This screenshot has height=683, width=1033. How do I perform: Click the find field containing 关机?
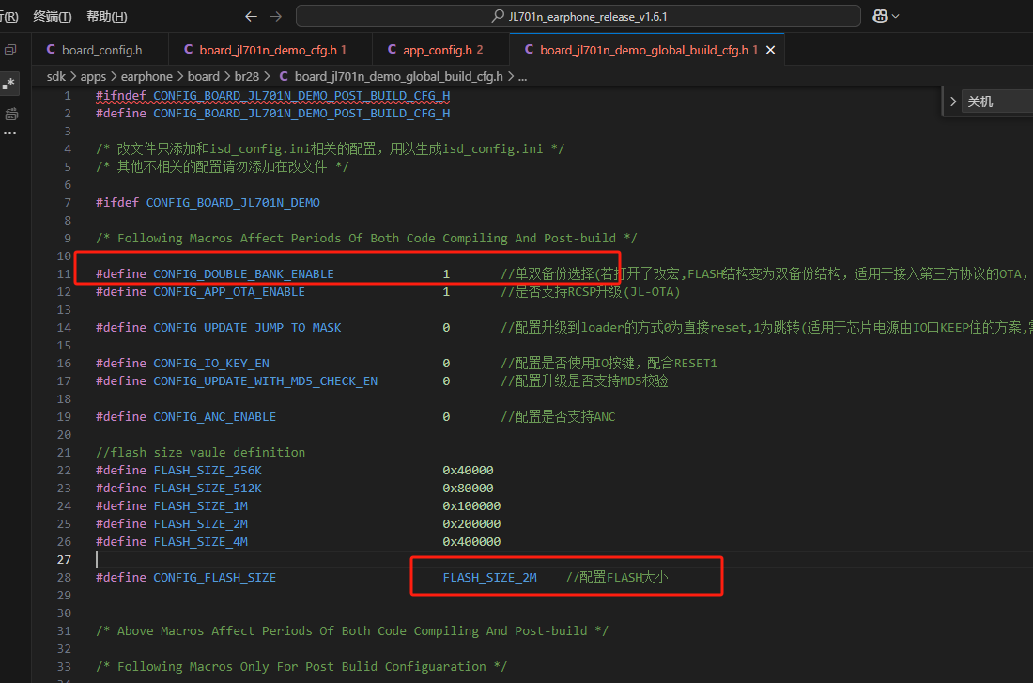coord(996,101)
